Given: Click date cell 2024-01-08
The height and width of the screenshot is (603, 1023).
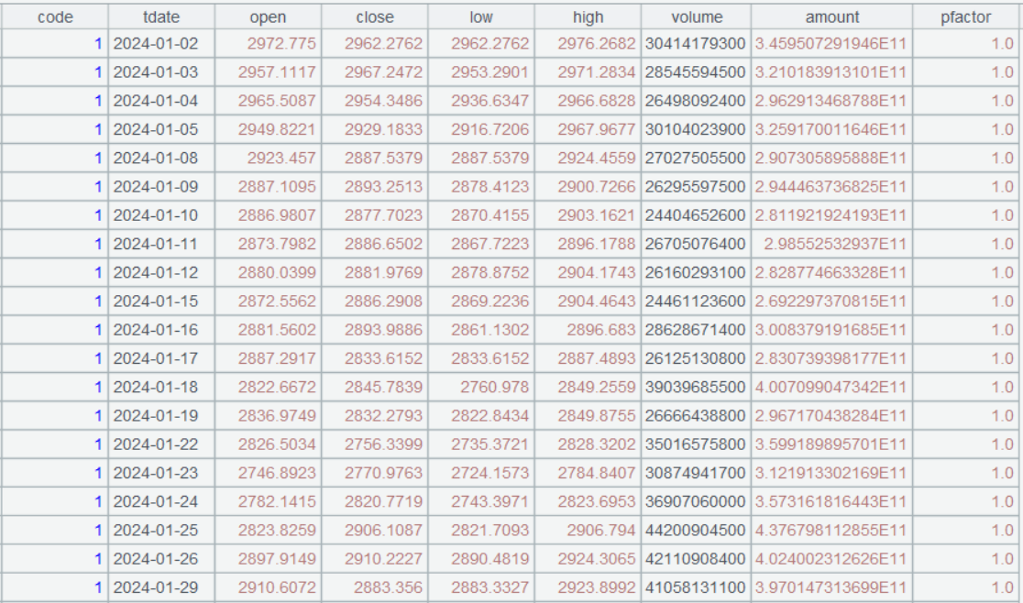Looking at the screenshot, I should [161, 159].
